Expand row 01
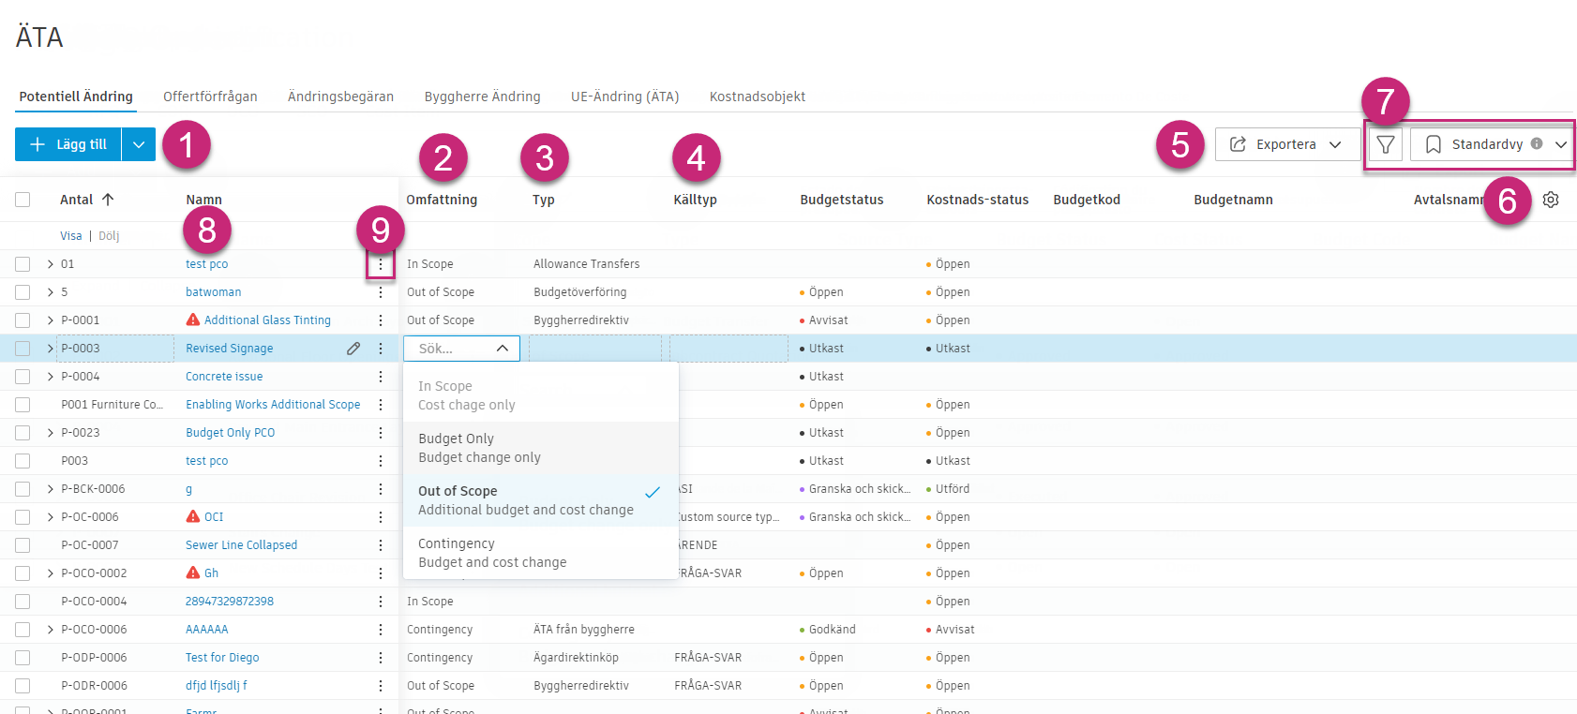 pyautogui.click(x=51, y=264)
